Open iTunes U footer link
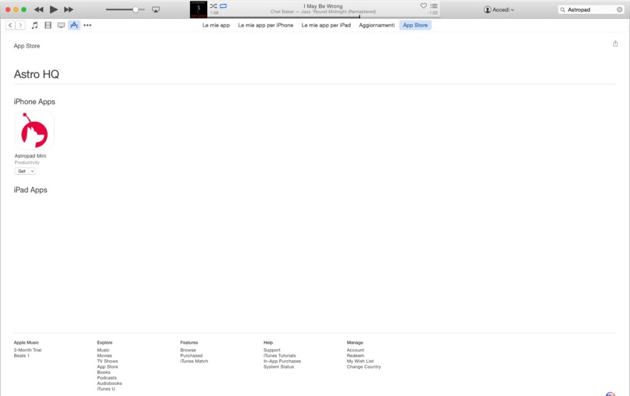The height and width of the screenshot is (396, 630). pyautogui.click(x=106, y=389)
